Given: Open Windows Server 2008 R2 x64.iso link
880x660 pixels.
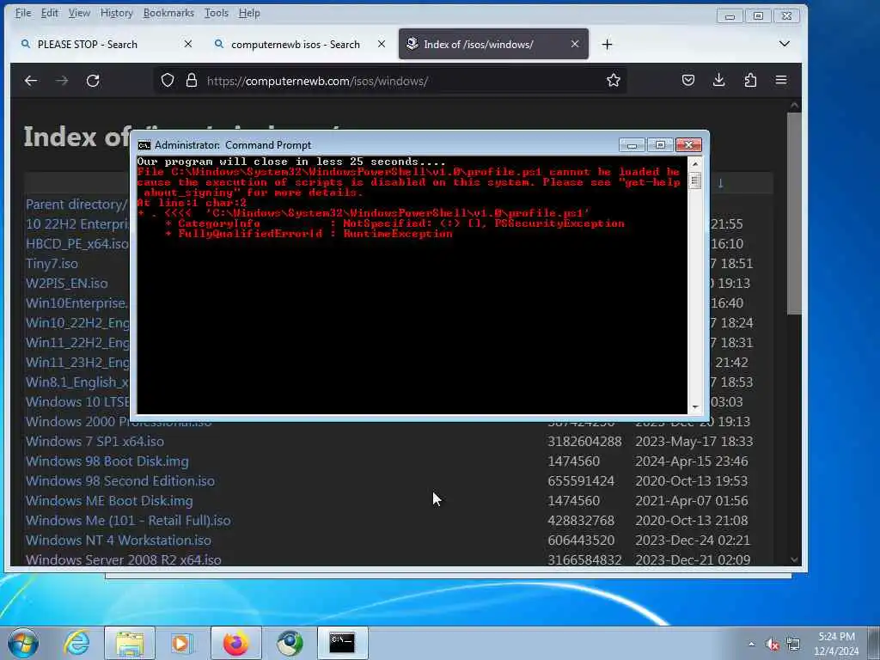Looking at the screenshot, I should pos(124,559).
